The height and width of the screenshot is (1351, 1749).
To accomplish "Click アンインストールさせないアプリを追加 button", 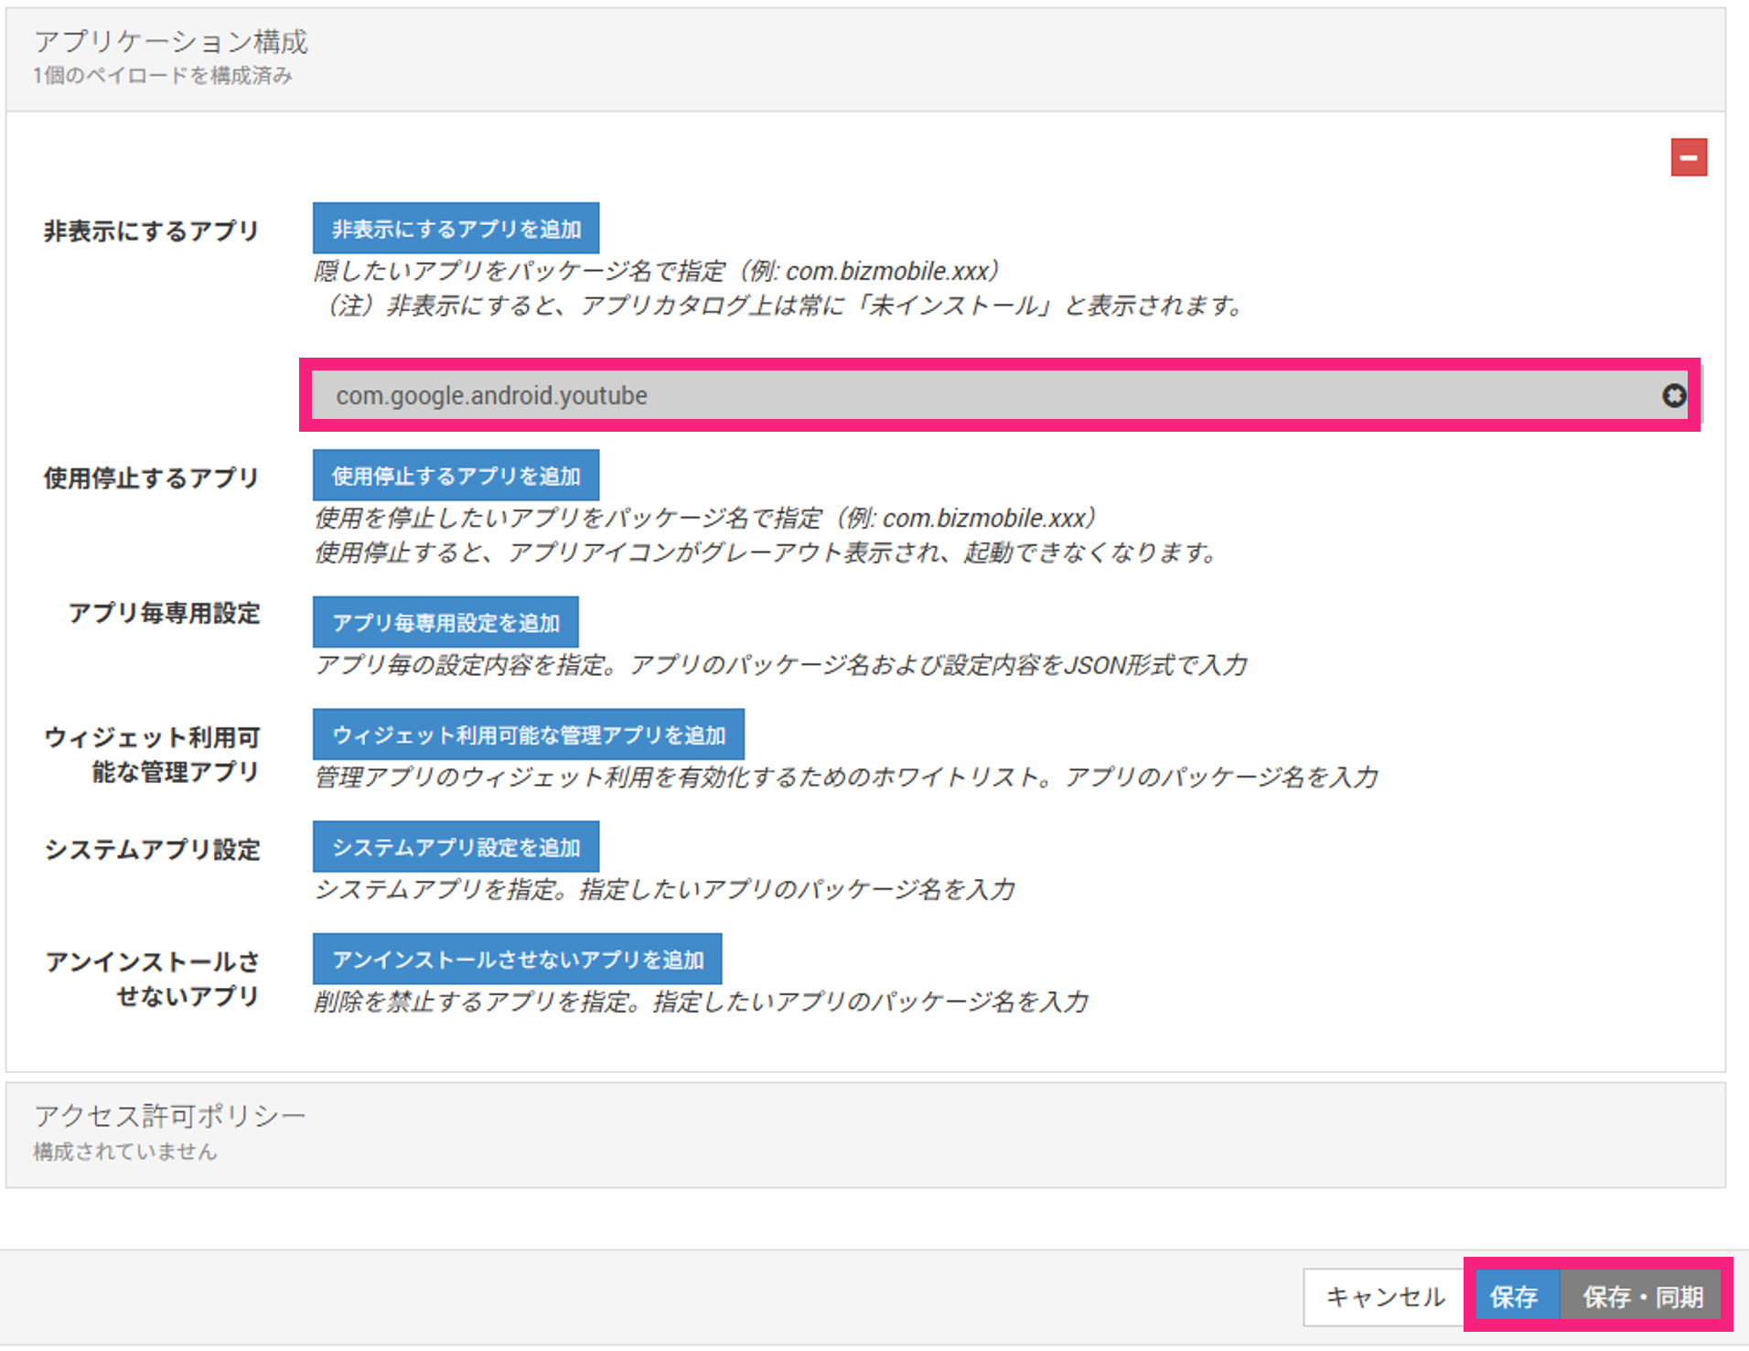I will click(517, 960).
